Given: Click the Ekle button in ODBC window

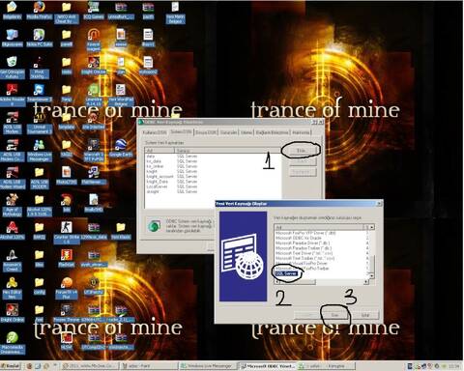Looking at the screenshot, I should tap(302, 151).
